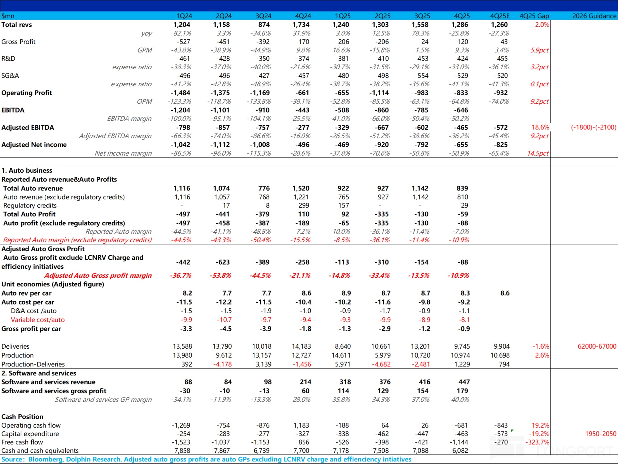Click the Adjusted EBITDA guidance (-1800)-(-2100) cell

click(x=593, y=127)
